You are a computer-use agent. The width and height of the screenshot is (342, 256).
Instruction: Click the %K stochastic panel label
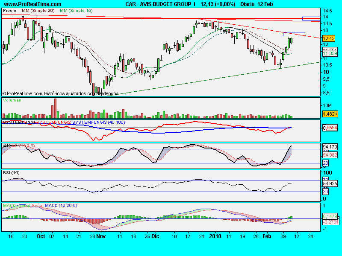click(x=6, y=145)
